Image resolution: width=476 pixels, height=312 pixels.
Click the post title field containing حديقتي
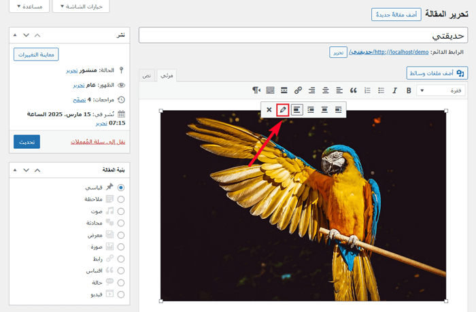[303, 35]
